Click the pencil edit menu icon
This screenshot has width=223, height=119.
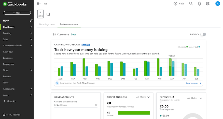pyautogui.click(x=31, y=21)
